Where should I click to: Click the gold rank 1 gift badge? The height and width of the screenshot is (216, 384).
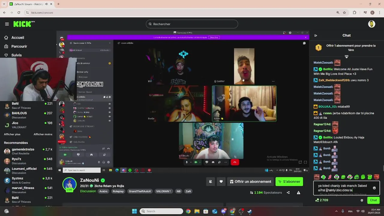(x=319, y=47)
